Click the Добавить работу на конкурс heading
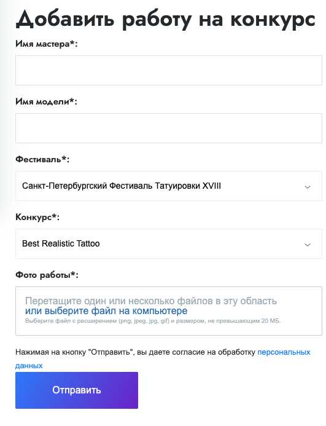 coord(166,19)
